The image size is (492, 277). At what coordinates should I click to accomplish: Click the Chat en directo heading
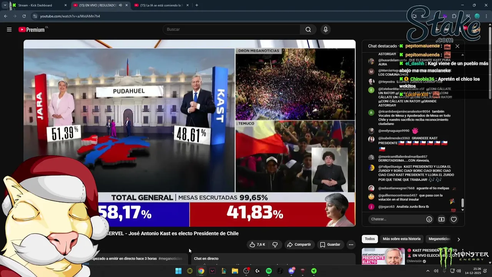206,259
